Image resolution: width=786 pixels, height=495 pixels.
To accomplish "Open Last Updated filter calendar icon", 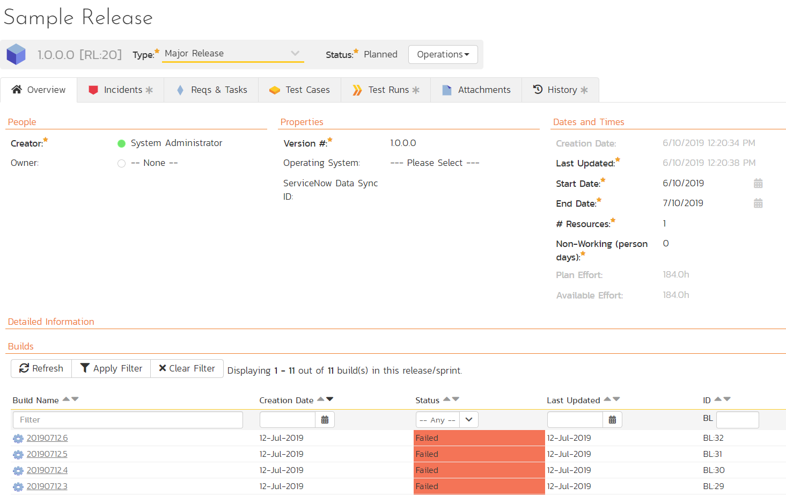I will [612, 420].
